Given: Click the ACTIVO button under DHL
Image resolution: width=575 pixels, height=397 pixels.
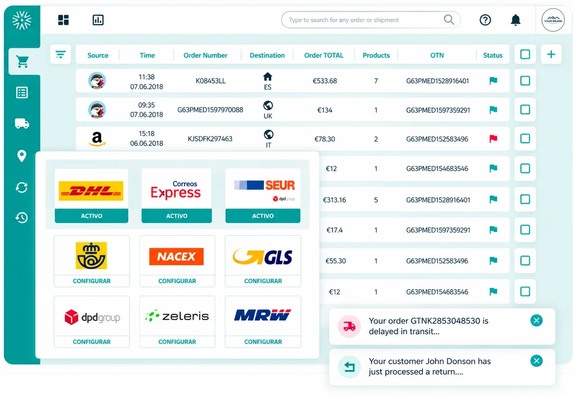Looking at the screenshot, I should pyautogui.click(x=92, y=216).
